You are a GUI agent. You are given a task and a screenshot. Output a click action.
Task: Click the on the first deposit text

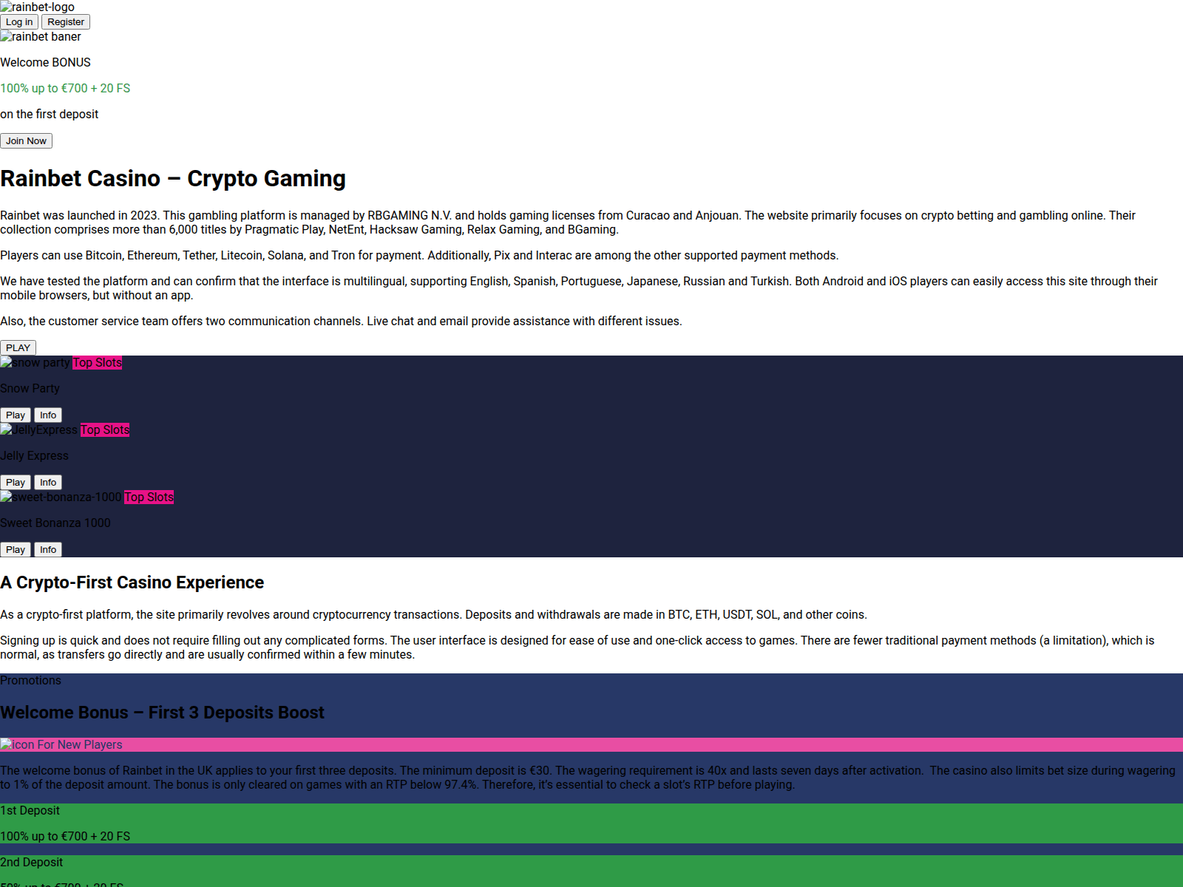click(49, 115)
